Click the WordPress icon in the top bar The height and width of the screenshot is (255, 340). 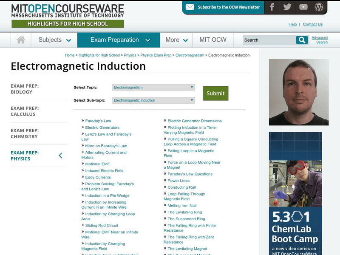point(319,7)
